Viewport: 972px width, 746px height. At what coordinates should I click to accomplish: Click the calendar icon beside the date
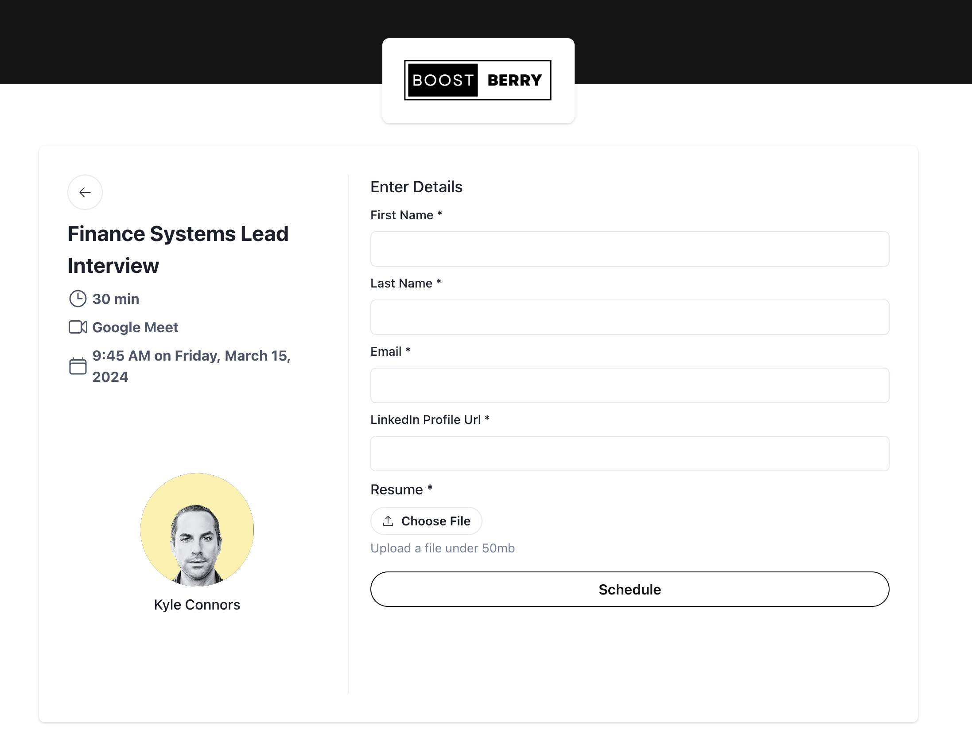point(78,366)
